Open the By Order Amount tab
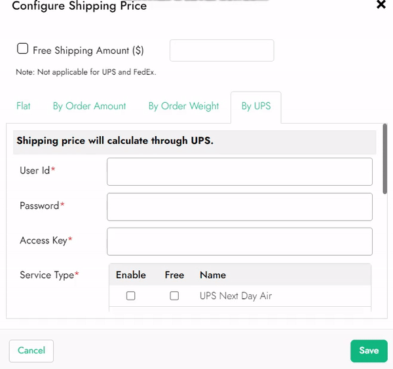393x369 pixels. pyautogui.click(x=89, y=106)
